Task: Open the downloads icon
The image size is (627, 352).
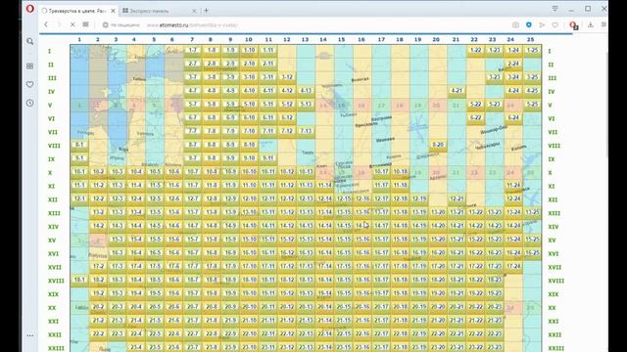Action: (x=590, y=24)
